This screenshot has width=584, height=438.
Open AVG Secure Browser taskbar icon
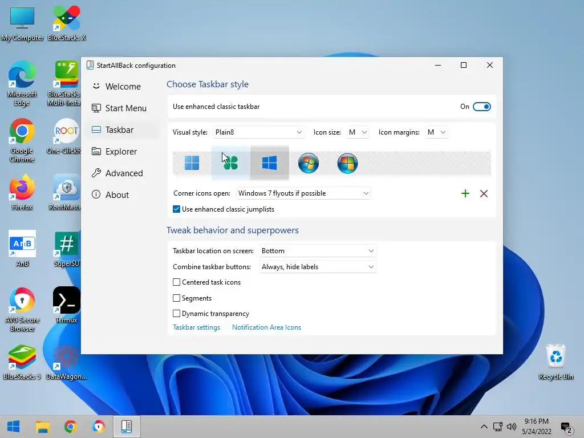click(98, 427)
